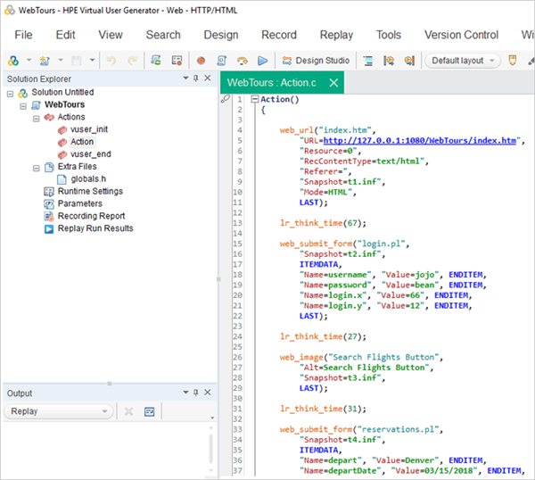Replay script with blue play icon
Viewport: 535px width, 480px height.
click(262, 61)
